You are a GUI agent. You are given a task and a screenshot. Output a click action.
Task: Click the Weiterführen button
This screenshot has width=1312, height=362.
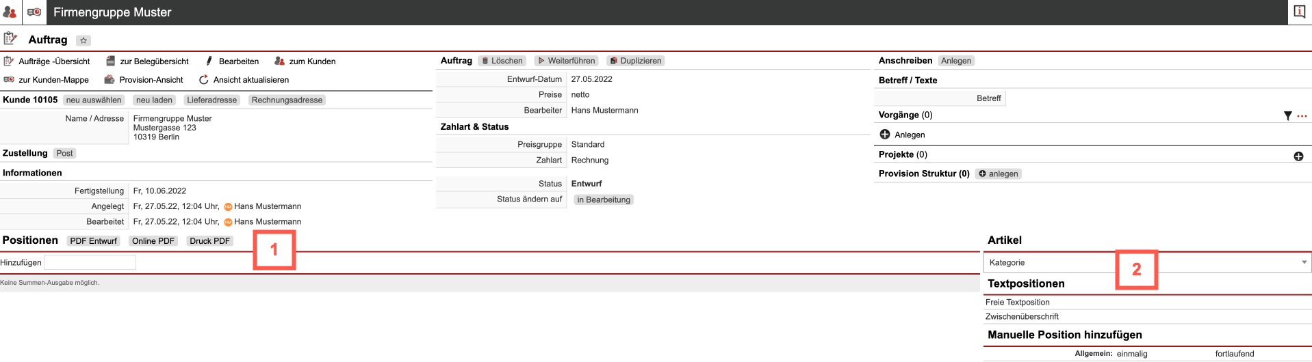(566, 61)
